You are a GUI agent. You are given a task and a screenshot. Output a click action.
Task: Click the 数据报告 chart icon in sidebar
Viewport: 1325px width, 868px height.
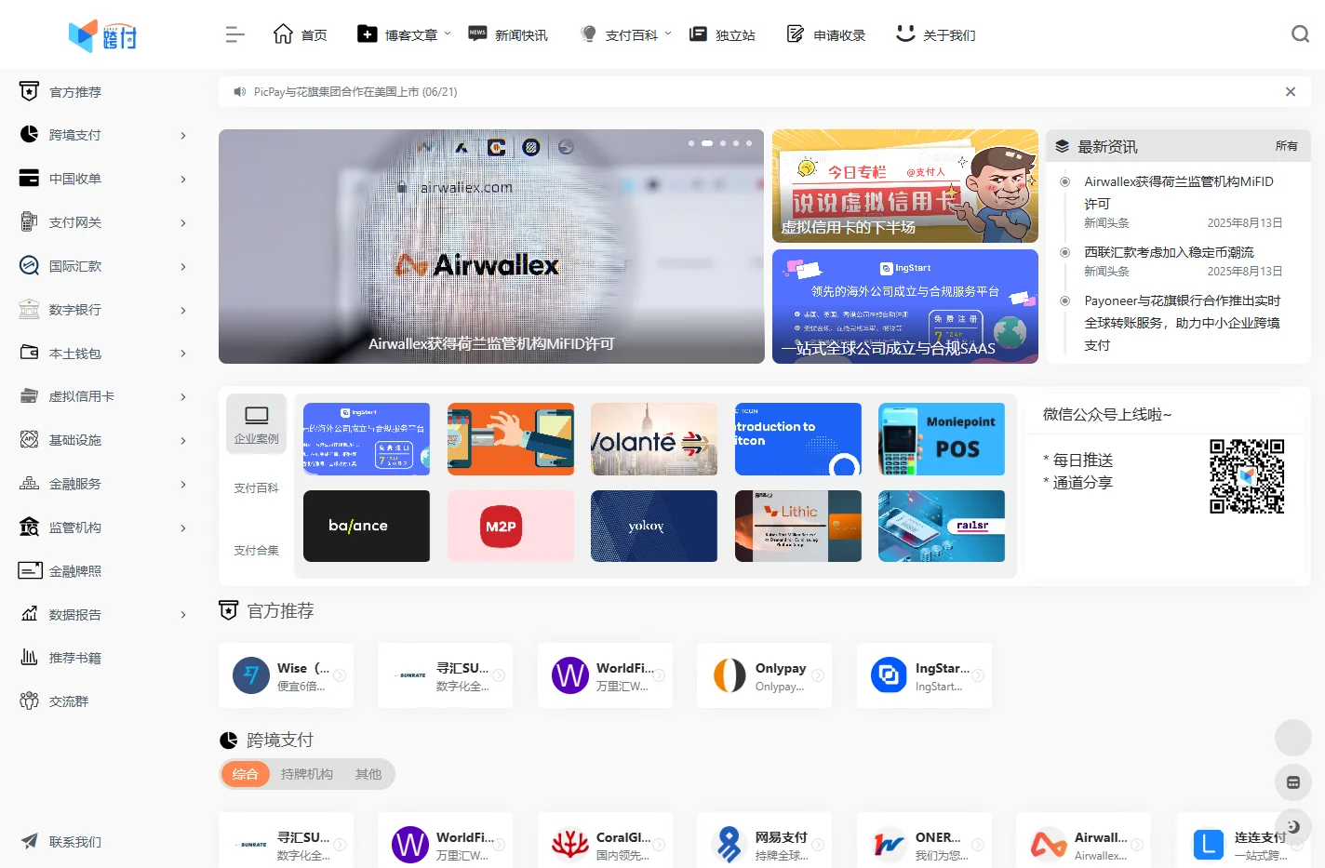tap(30, 614)
